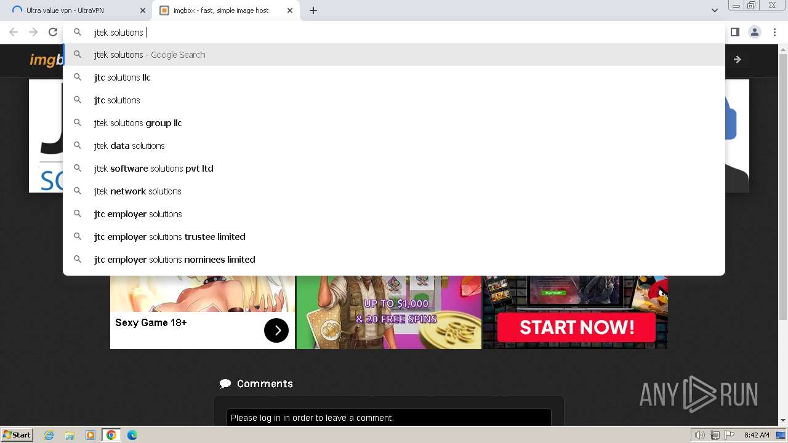Launch Internet Explorer from taskbar

coord(49,435)
